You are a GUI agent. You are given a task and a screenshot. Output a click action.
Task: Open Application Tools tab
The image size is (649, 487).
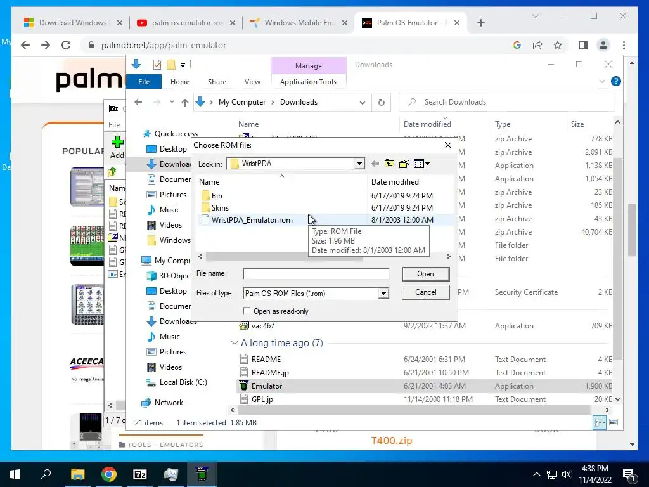(x=308, y=82)
